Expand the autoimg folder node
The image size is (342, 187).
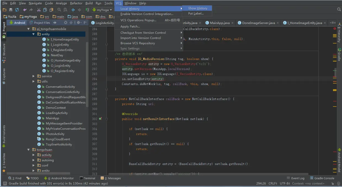click(x=33, y=160)
